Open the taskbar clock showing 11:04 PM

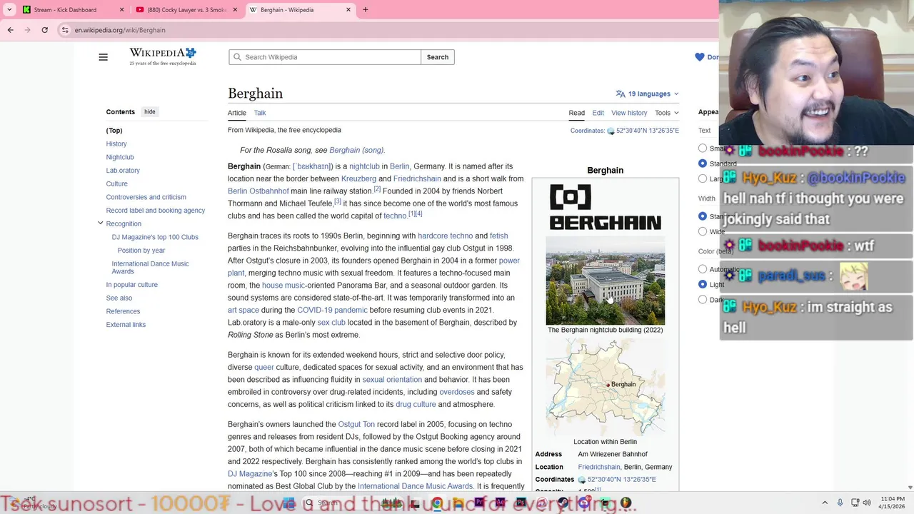[893, 503]
